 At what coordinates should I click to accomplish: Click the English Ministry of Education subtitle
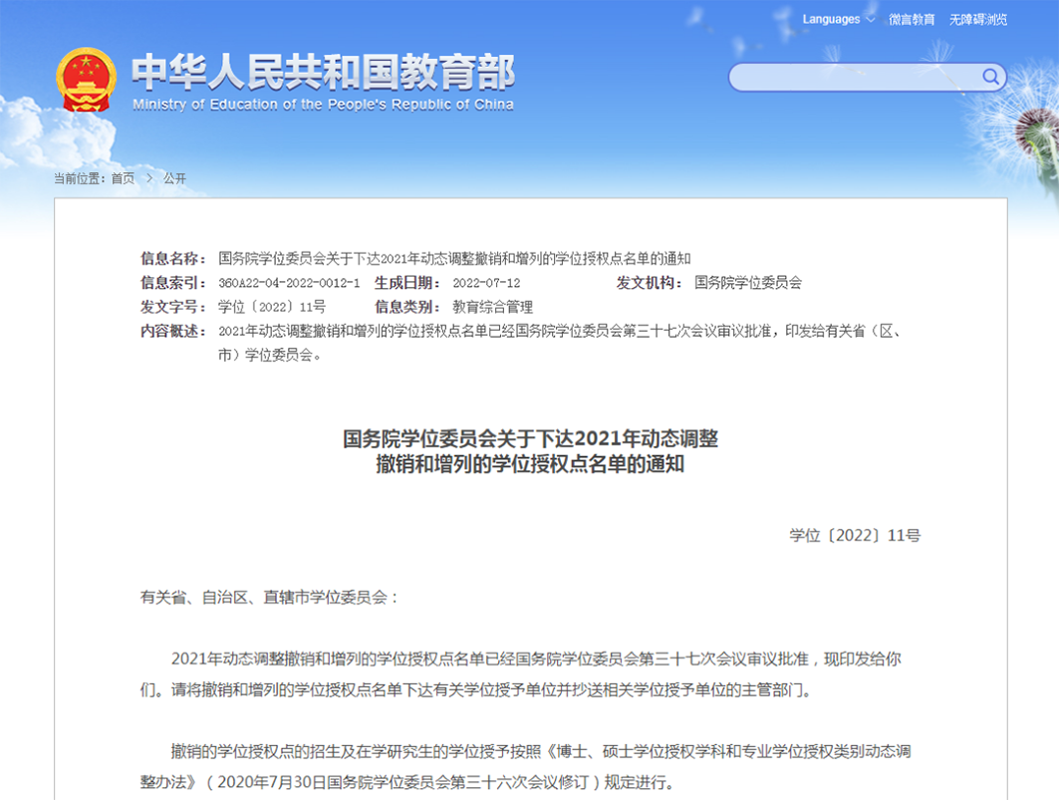click(x=323, y=105)
